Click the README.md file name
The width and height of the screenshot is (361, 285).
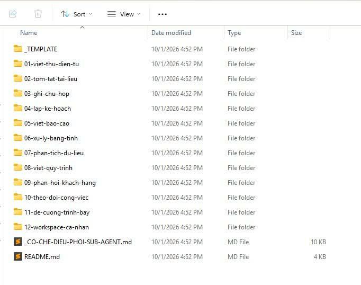pos(42,257)
